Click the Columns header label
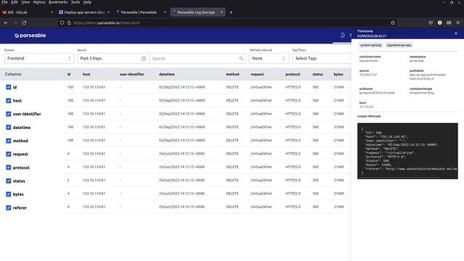Screen dimensions: 464x261 tap(13, 74)
